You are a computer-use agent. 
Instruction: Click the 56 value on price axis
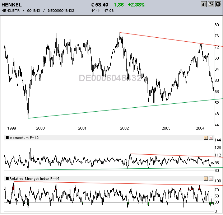[217, 92]
